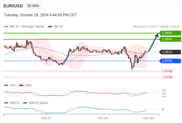
Task: Click the RSI legend marker
Action: (x=6, y=85)
